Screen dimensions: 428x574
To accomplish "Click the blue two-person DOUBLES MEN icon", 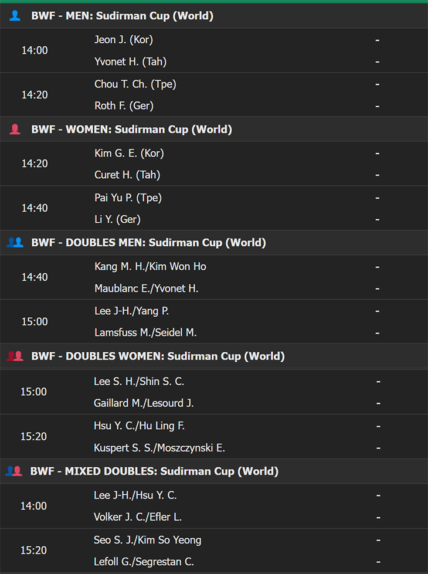I will click(x=15, y=242).
